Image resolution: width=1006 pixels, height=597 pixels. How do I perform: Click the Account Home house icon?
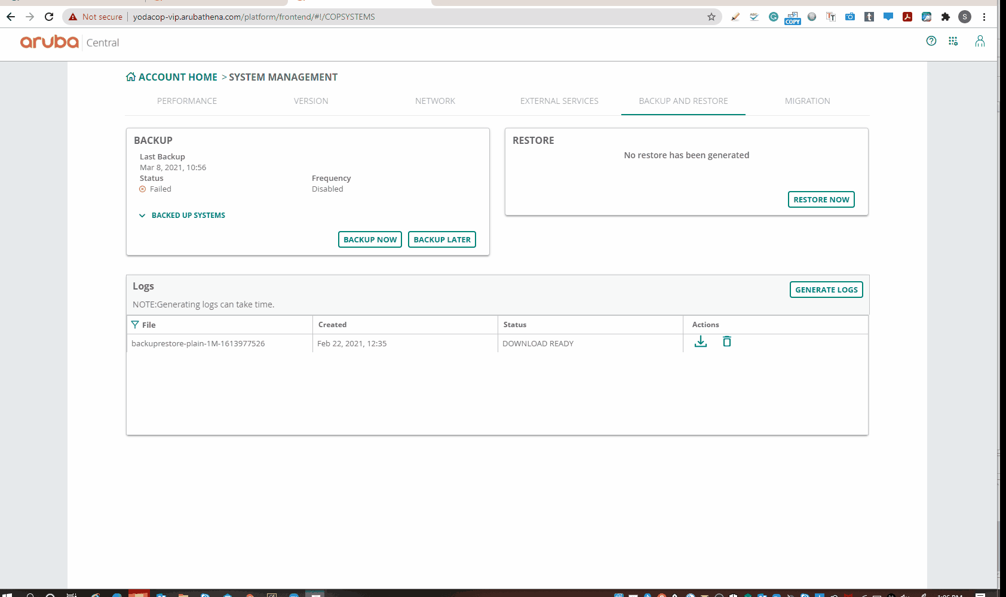point(131,77)
